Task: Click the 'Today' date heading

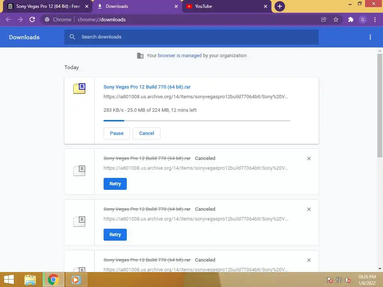Action: tap(71, 67)
